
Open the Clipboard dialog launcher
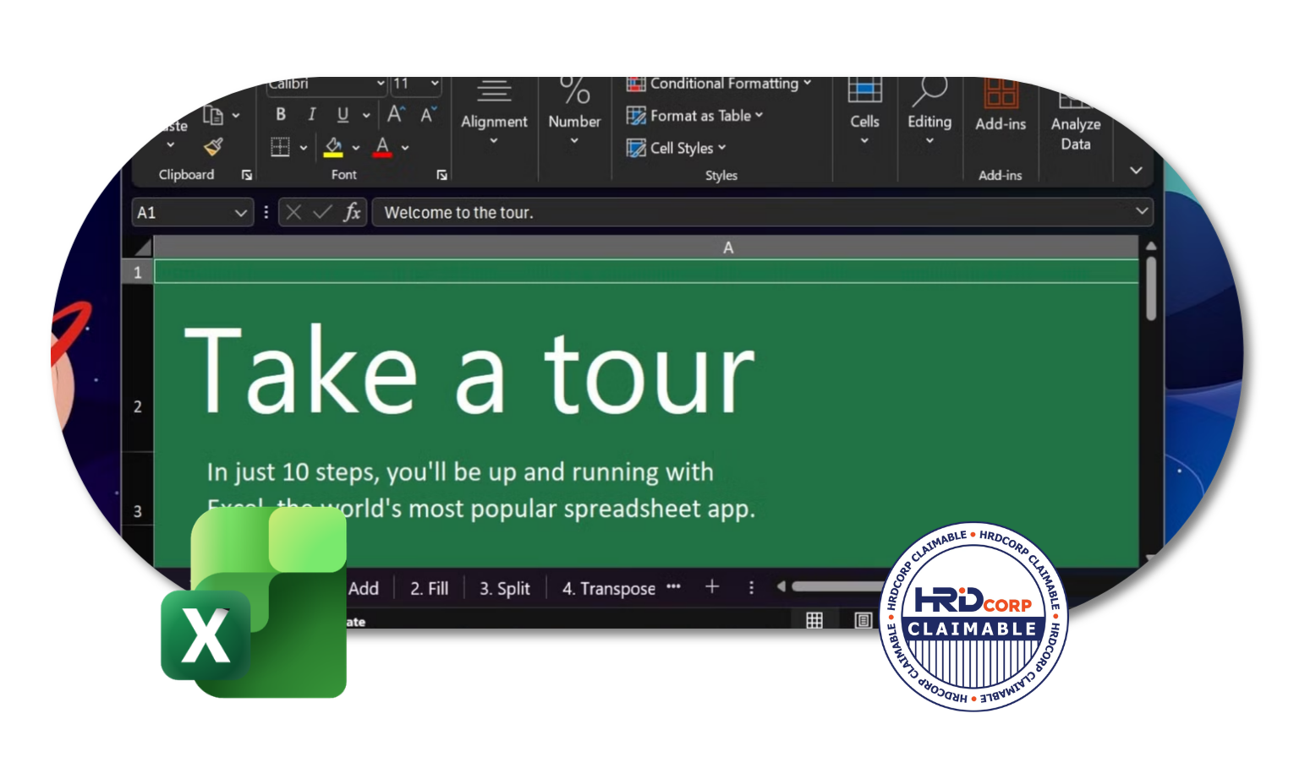[247, 175]
